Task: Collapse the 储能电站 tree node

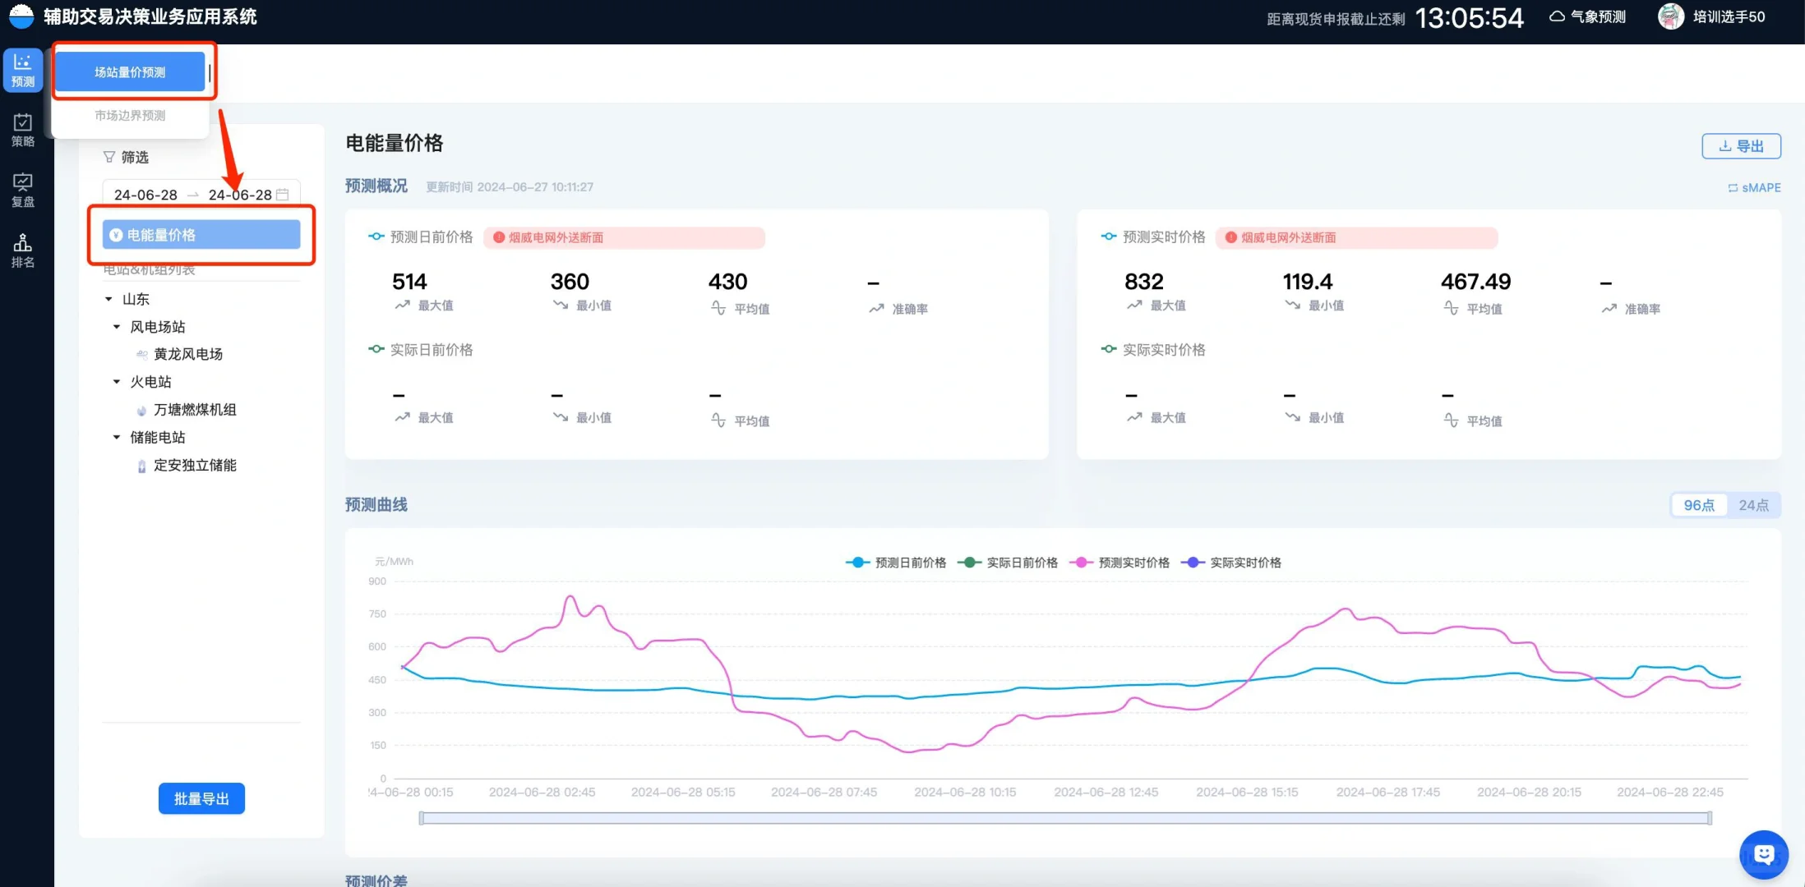Action: pyautogui.click(x=117, y=437)
